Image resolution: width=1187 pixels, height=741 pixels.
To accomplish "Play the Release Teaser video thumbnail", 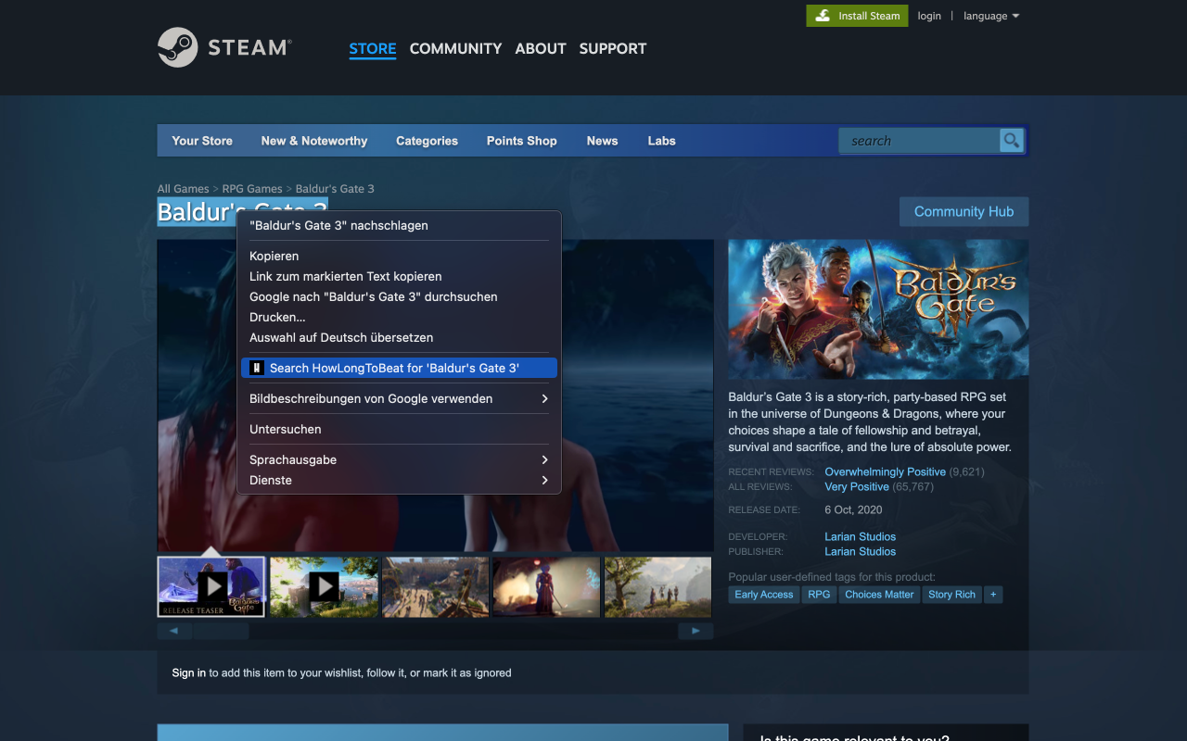I will (211, 586).
